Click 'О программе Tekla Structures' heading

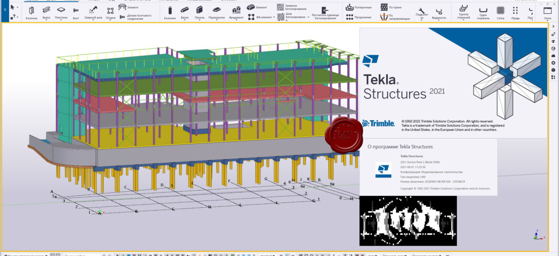coord(400,147)
